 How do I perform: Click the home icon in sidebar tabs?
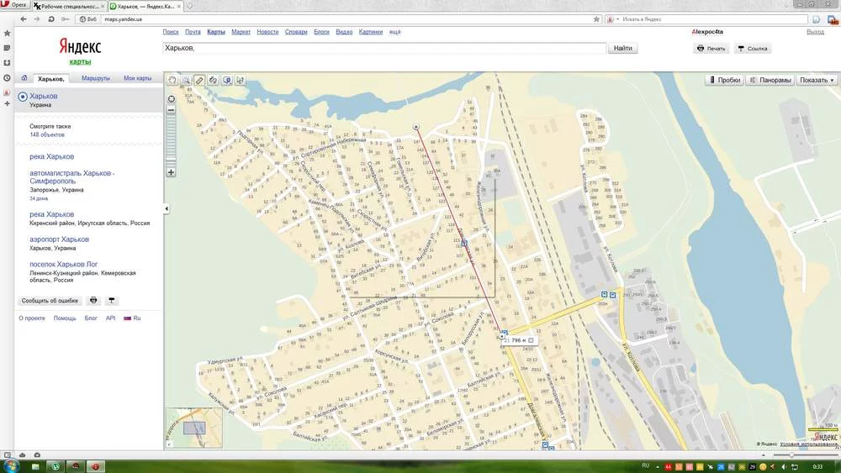[x=24, y=78]
